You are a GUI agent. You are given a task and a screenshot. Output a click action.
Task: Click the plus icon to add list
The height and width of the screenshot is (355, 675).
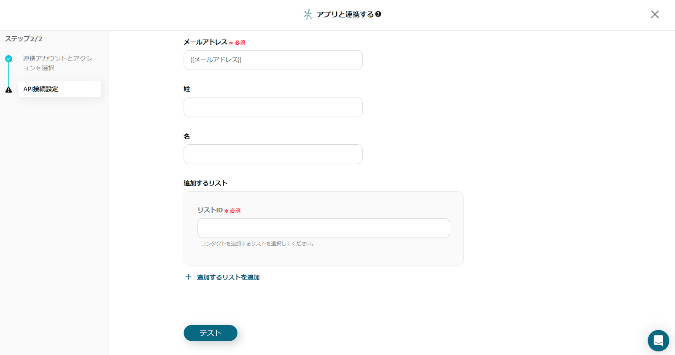[x=188, y=277]
